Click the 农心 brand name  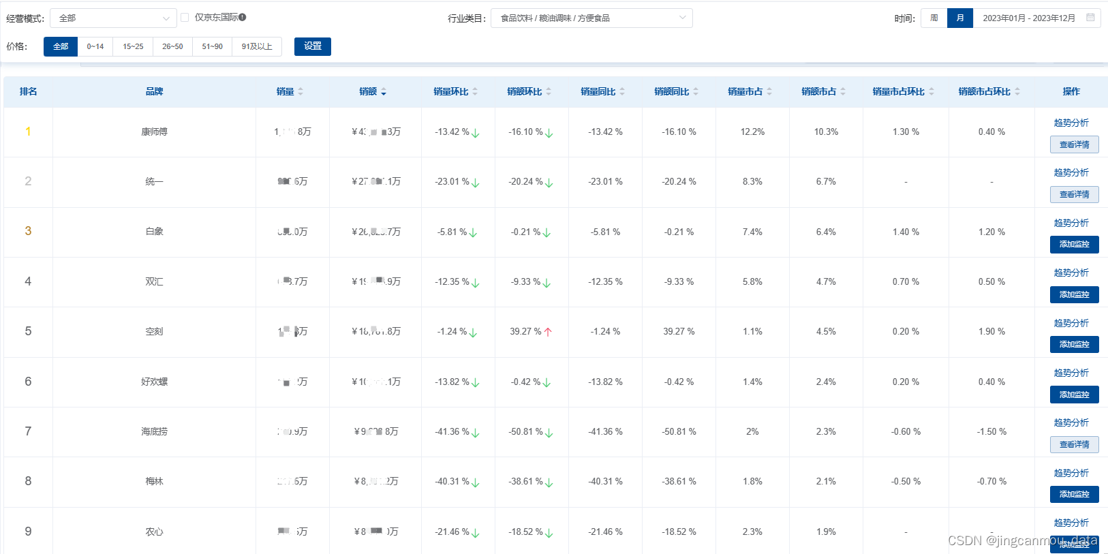coord(155,532)
